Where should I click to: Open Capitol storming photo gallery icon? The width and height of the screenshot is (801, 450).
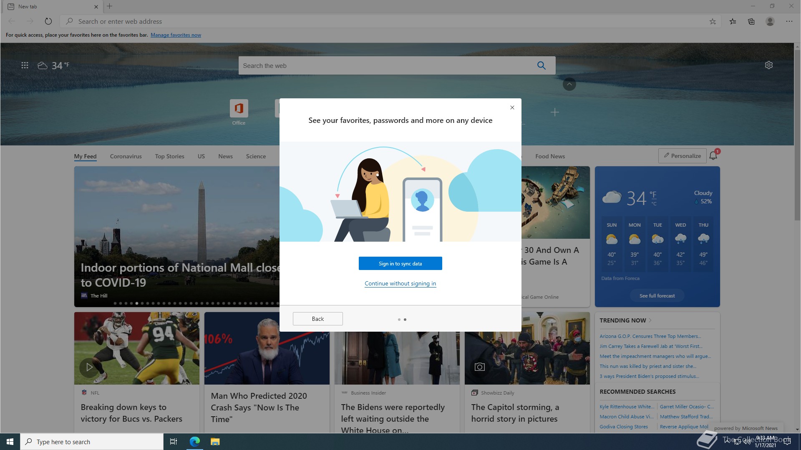(480, 367)
